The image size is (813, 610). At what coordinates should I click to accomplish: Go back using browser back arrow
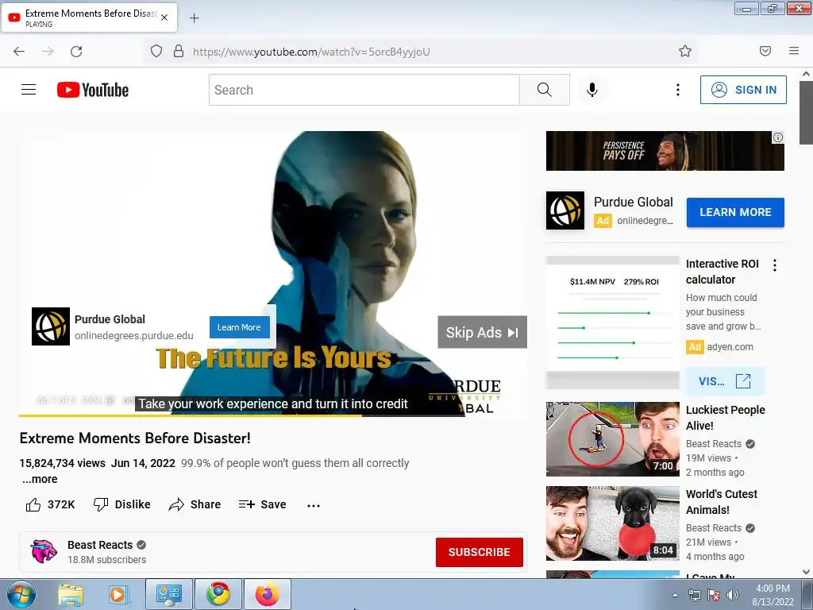tap(19, 52)
